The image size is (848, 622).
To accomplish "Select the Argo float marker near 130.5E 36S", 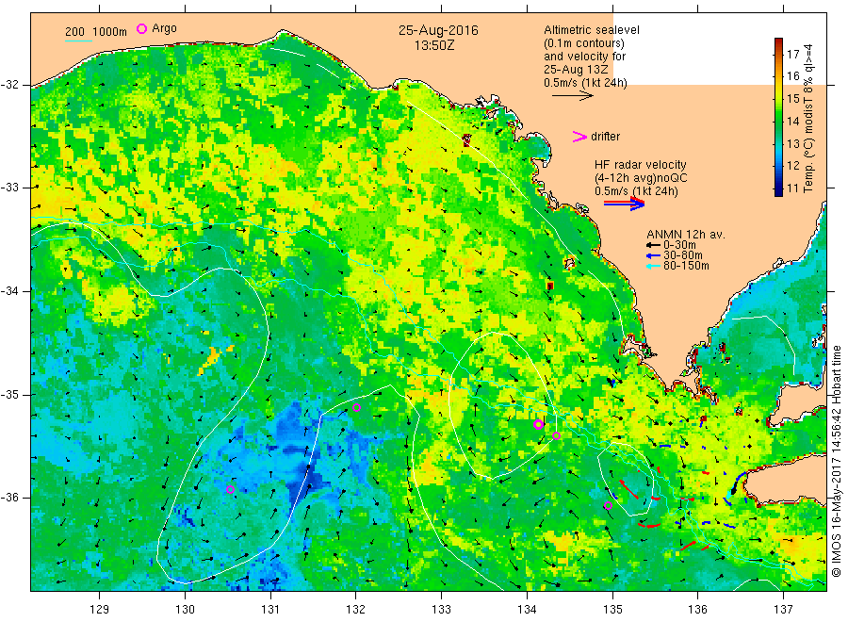I will point(230,489).
